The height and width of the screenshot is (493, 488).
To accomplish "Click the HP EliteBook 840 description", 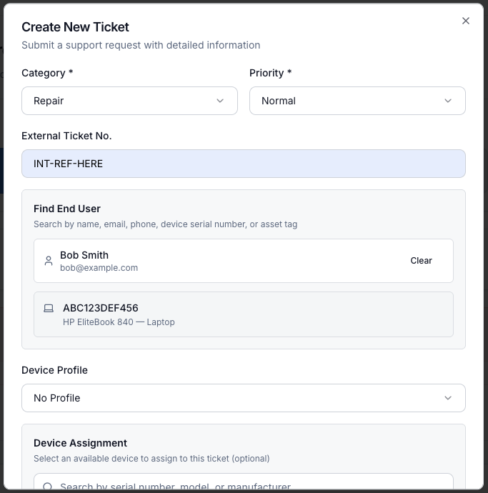I will (x=119, y=322).
